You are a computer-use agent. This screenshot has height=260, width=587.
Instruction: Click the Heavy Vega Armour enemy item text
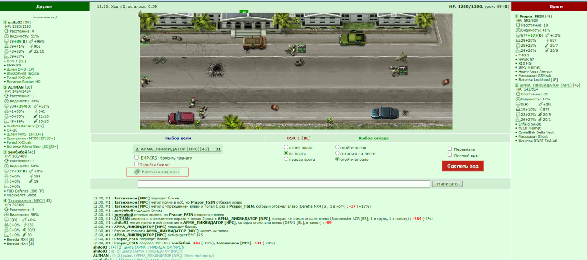pos(535,72)
